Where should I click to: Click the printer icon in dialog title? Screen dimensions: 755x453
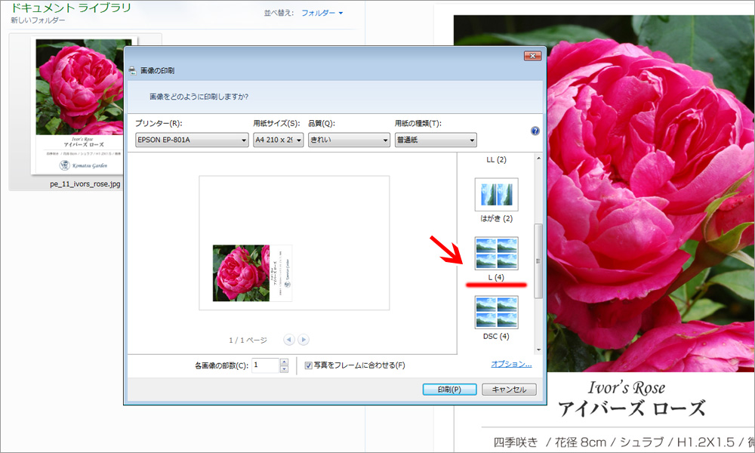click(132, 71)
